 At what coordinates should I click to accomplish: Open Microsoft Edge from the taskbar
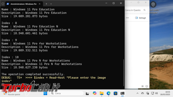click(109, 93)
